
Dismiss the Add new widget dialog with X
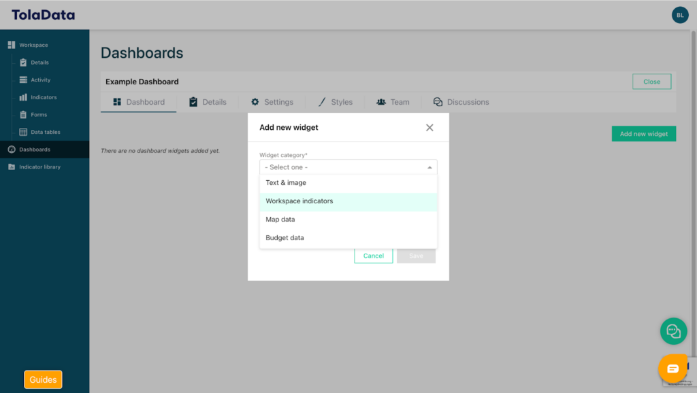pos(429,127)
